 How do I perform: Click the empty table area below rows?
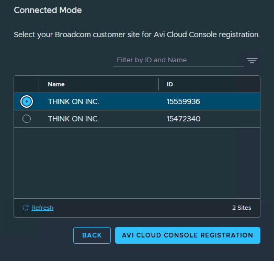(137, 163)
